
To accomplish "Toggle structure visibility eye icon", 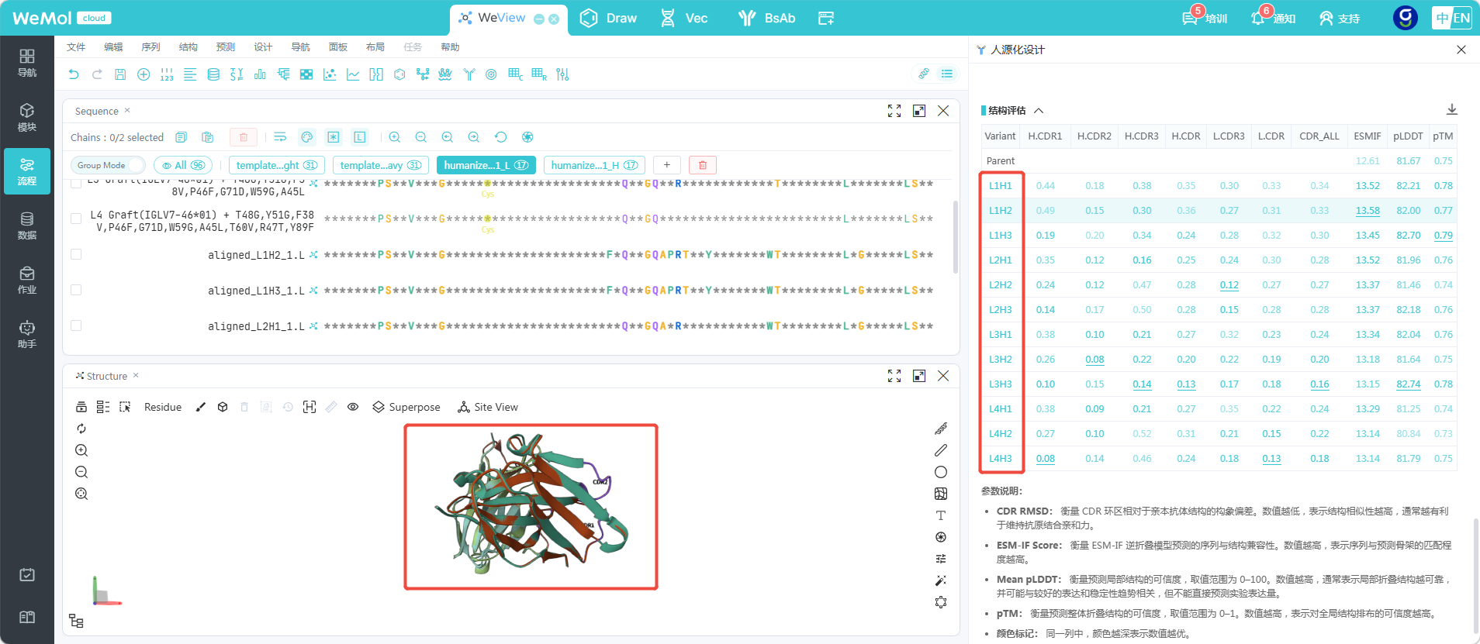I will pos(353,407).
